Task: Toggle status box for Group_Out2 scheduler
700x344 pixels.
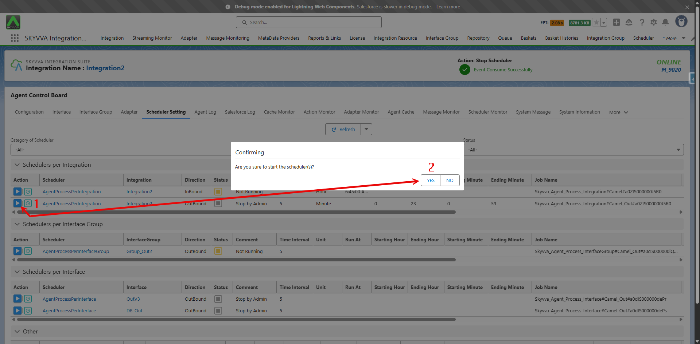Action: pyautogui.click(x=218, y=251)
